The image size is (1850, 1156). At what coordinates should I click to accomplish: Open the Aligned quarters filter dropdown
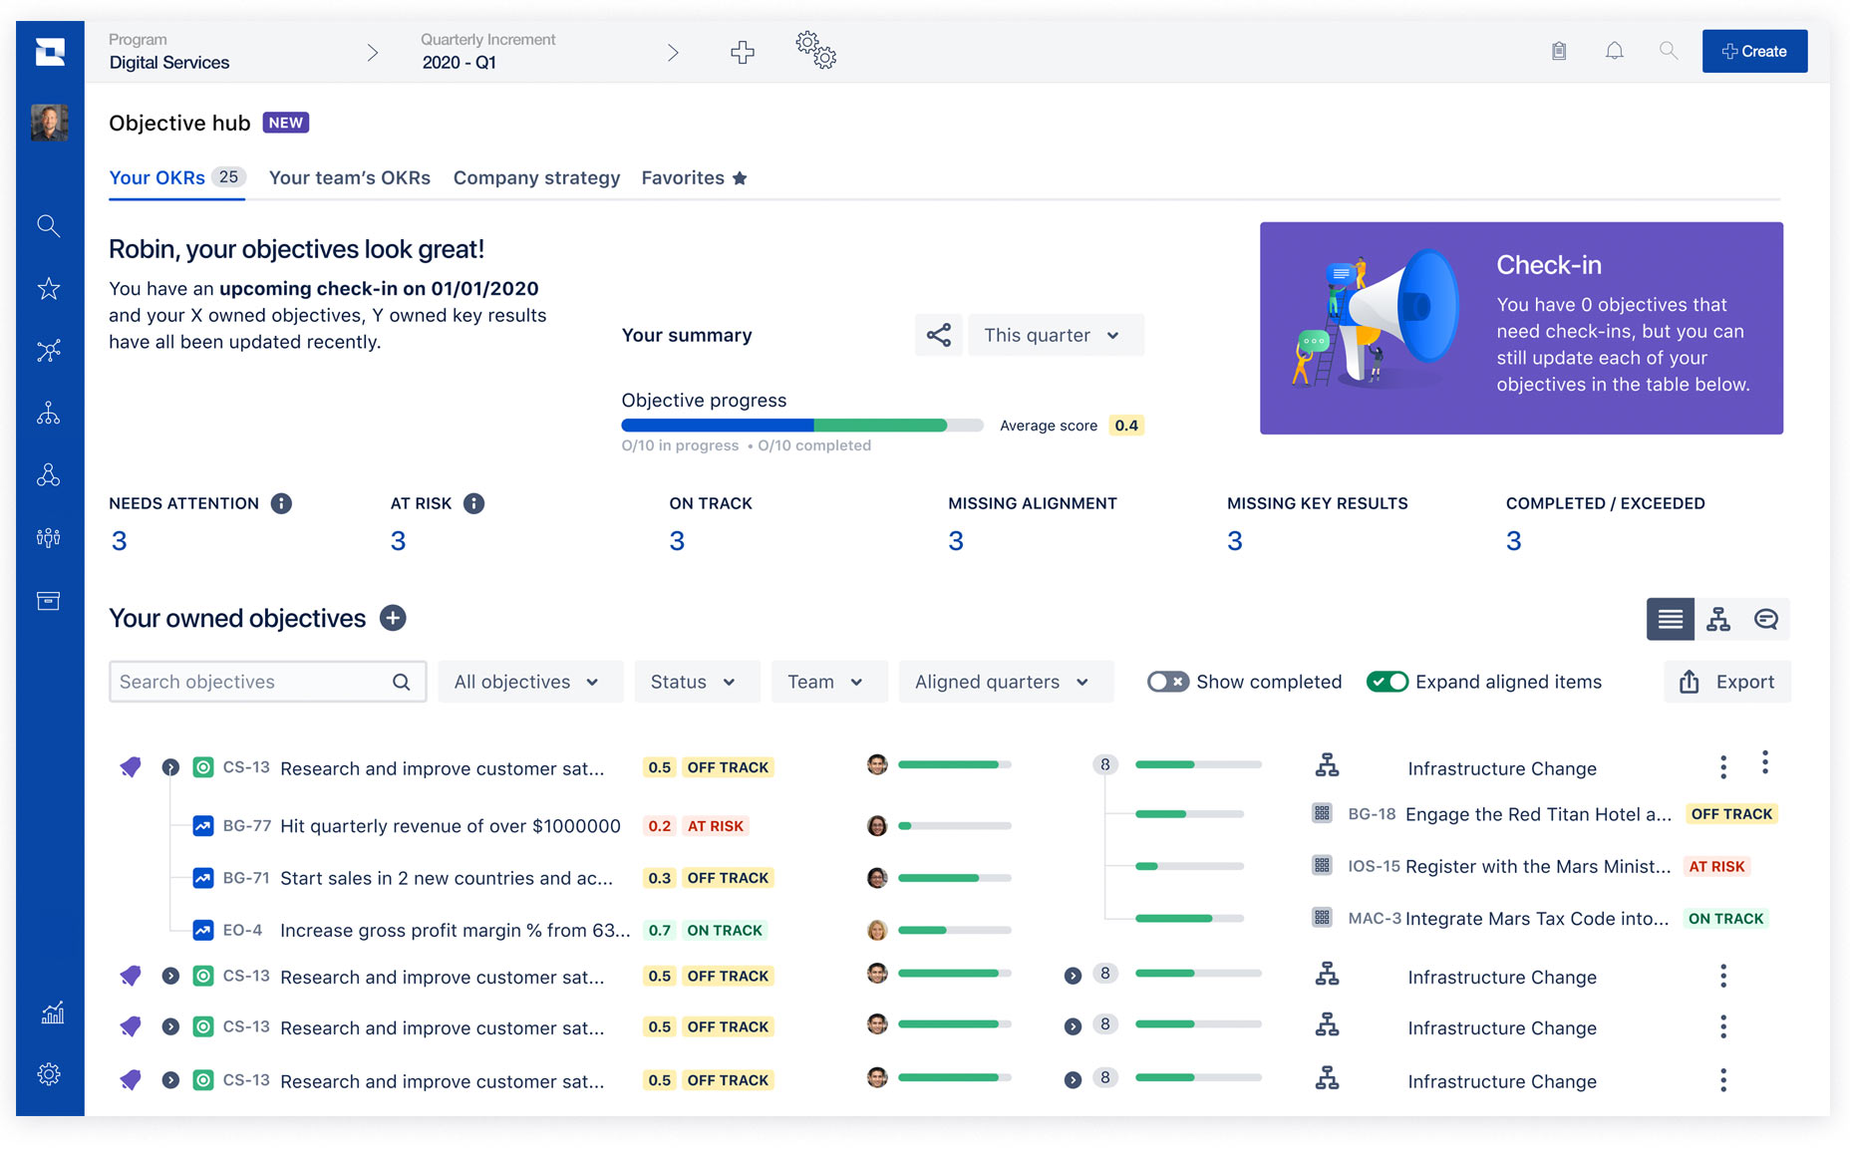pyautogui.click(x=1005, y=682)
